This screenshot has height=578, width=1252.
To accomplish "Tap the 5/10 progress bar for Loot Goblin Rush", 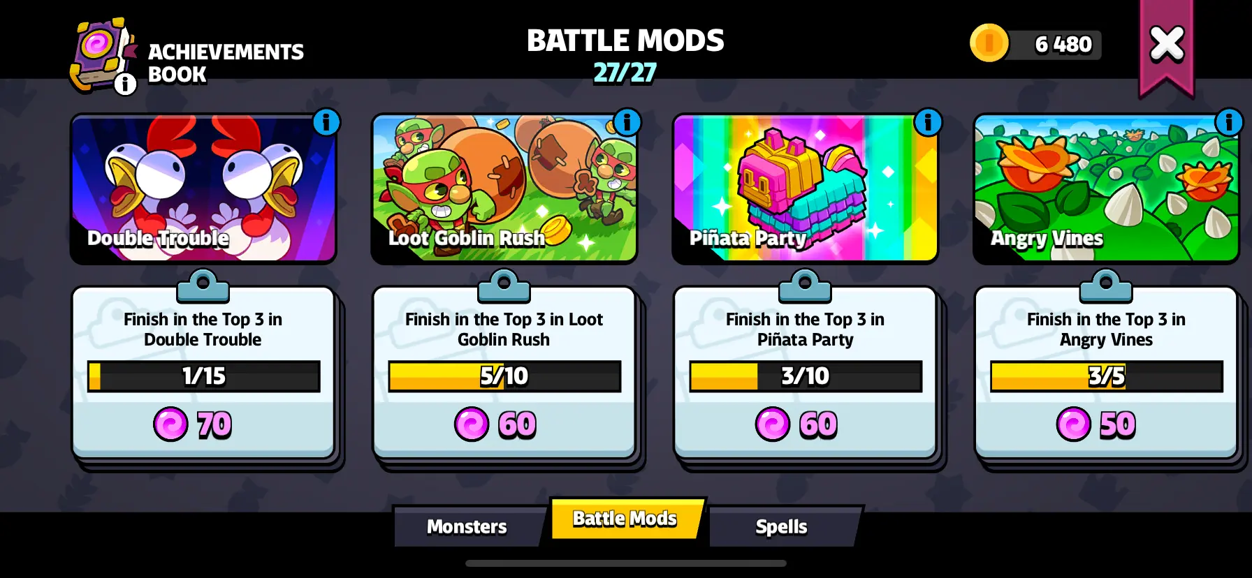I will [x=504, y=376].
